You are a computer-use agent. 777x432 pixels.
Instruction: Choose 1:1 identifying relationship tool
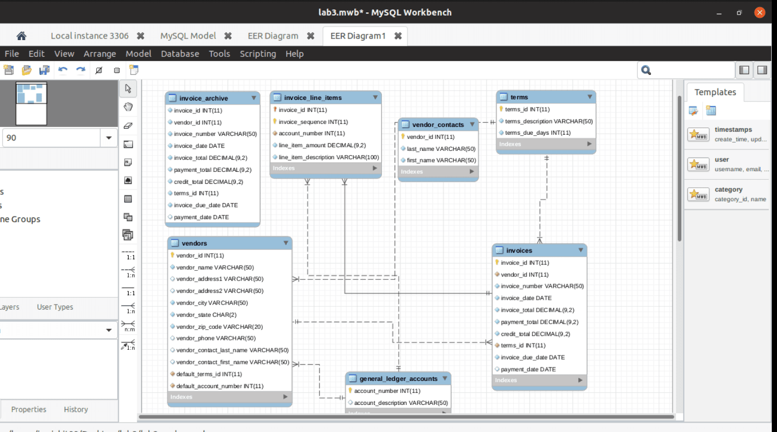128,290
